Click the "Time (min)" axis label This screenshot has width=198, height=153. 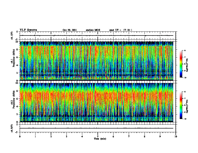click(100, 139)
